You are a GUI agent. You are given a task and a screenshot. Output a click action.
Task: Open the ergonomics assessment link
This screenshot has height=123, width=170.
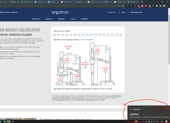86,100
